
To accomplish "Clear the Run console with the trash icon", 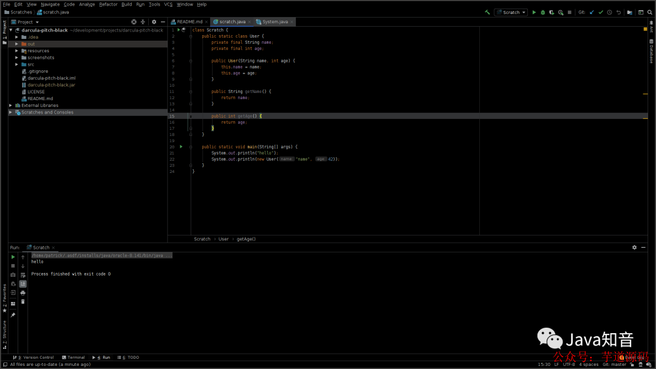I will (x=23, y=302).
